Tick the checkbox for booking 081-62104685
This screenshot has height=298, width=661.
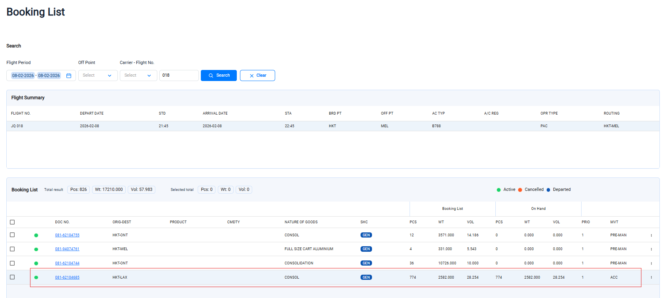coord(12,277)
